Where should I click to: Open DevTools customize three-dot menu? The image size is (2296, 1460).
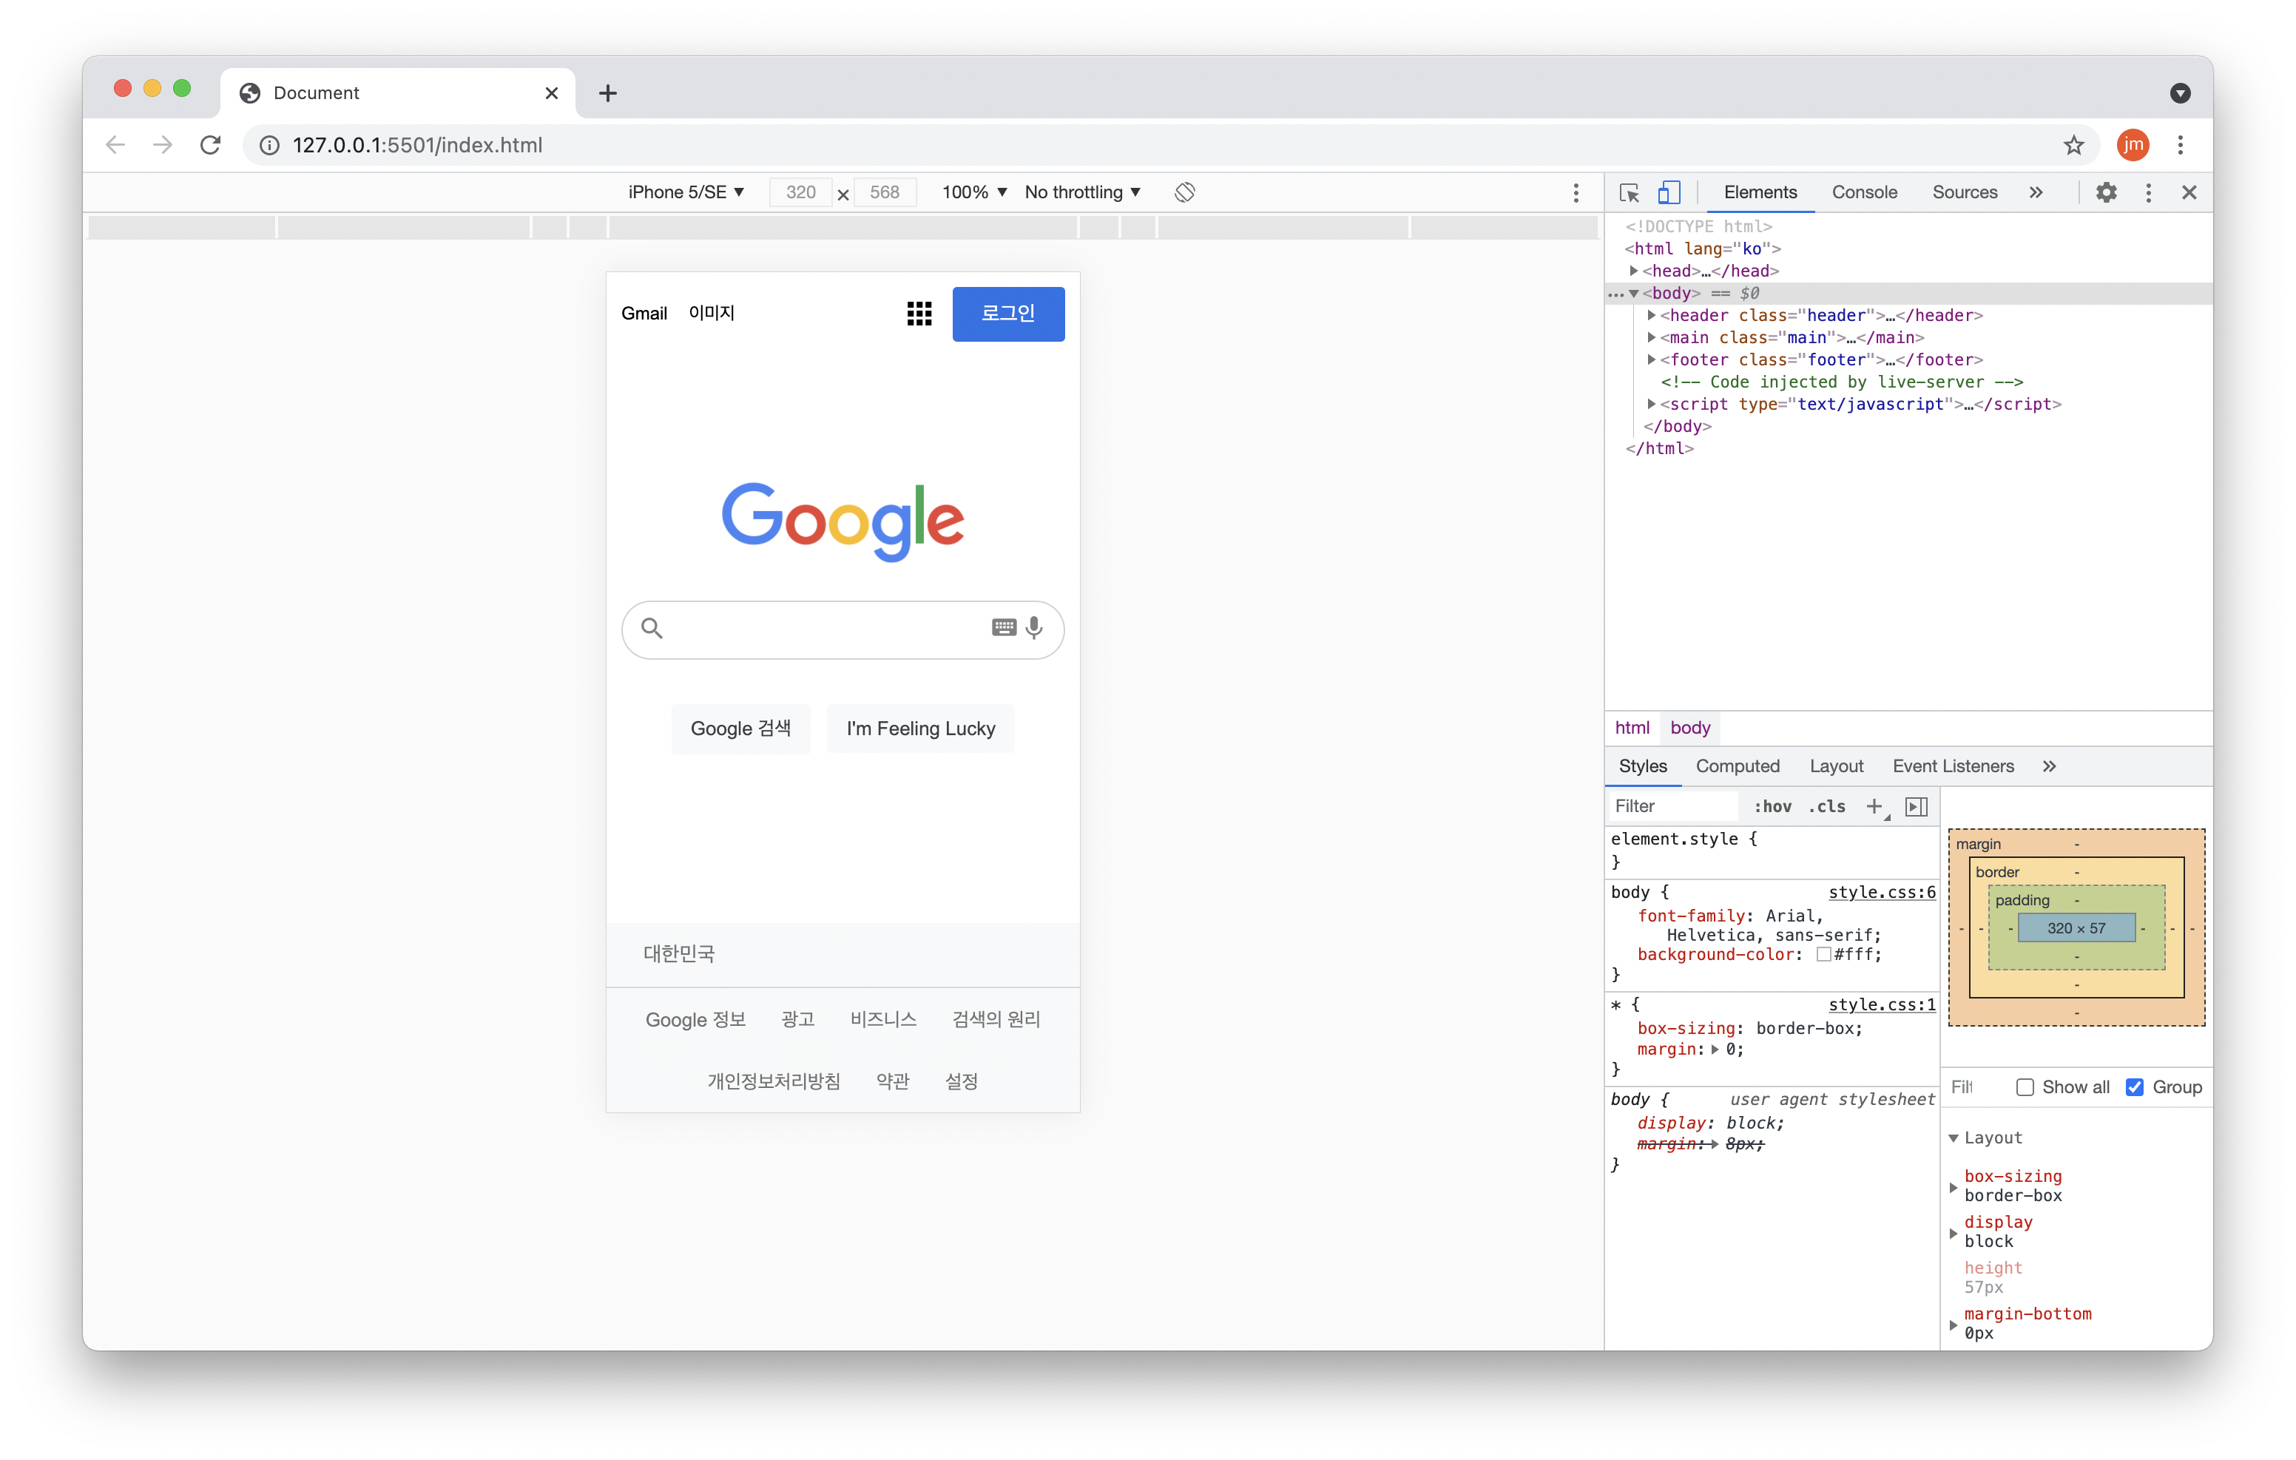tap(2148, 192)
